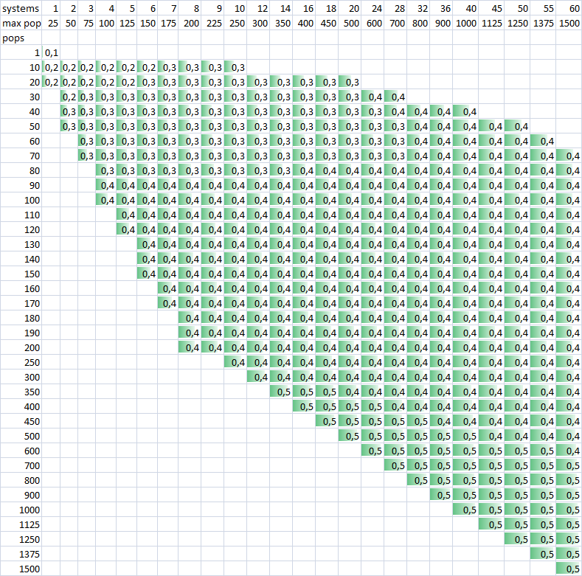The width and height of the screenshot is (582, 576).
Task: Select row 300's 0,4 under systems 12
Action: pos(258,378)
